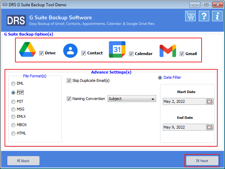225x169 pixels.
Task: Uncheck the Drive backup checkbox
Action: point(41,53)
